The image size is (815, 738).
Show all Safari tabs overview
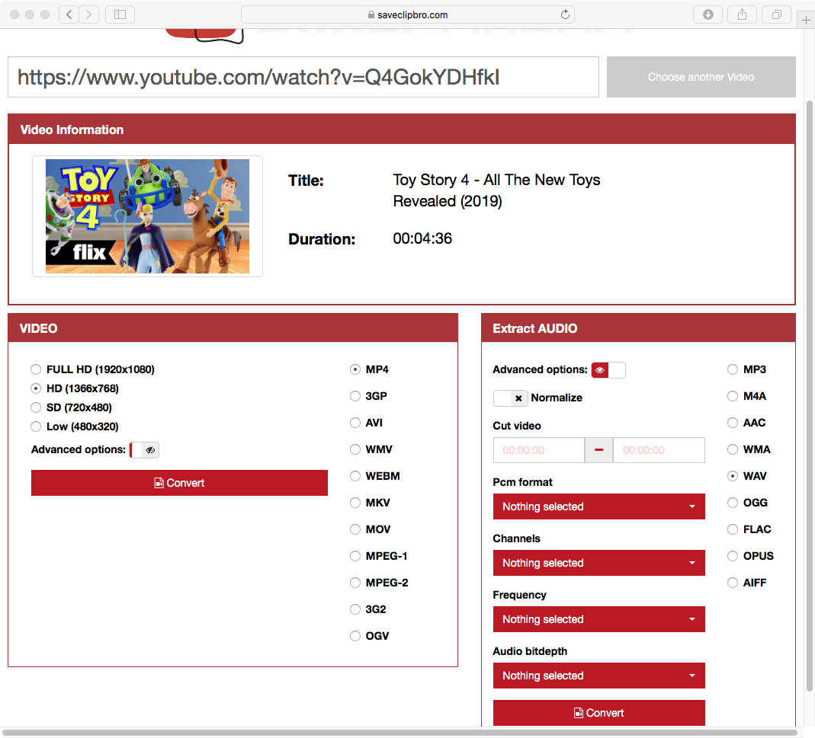click(777, 14)
